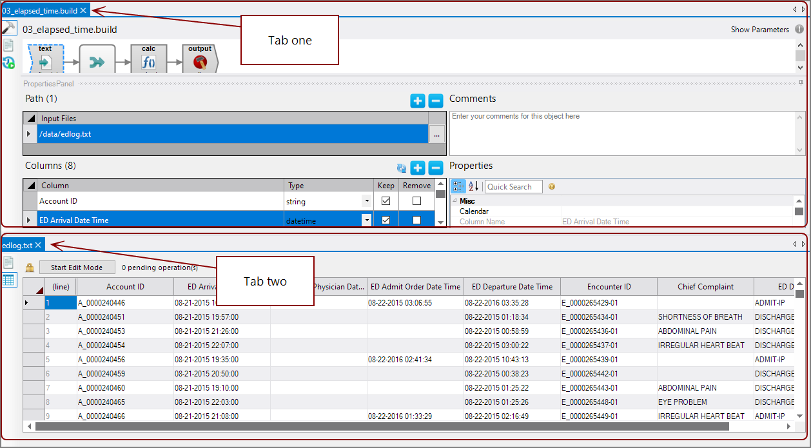Image resolution: width=811 pixels, height=448 pixels.
Task: Click Show Parameters link
Action: pos(759,30)
